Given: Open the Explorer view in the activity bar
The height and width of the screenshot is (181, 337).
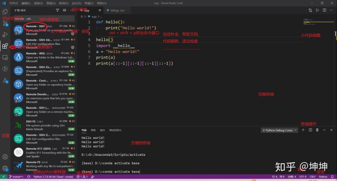Looking at the screenshot, I should coord(5,11).
